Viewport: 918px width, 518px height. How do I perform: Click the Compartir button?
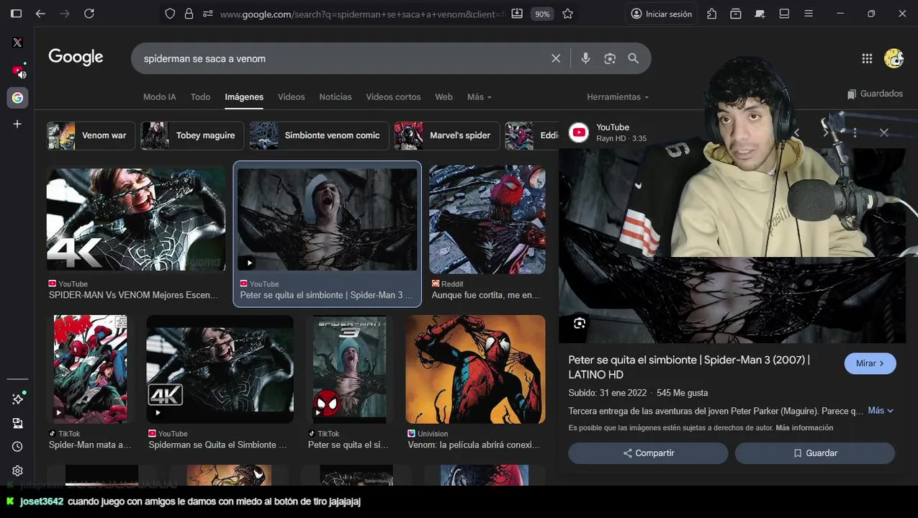[x=648, y=453]
